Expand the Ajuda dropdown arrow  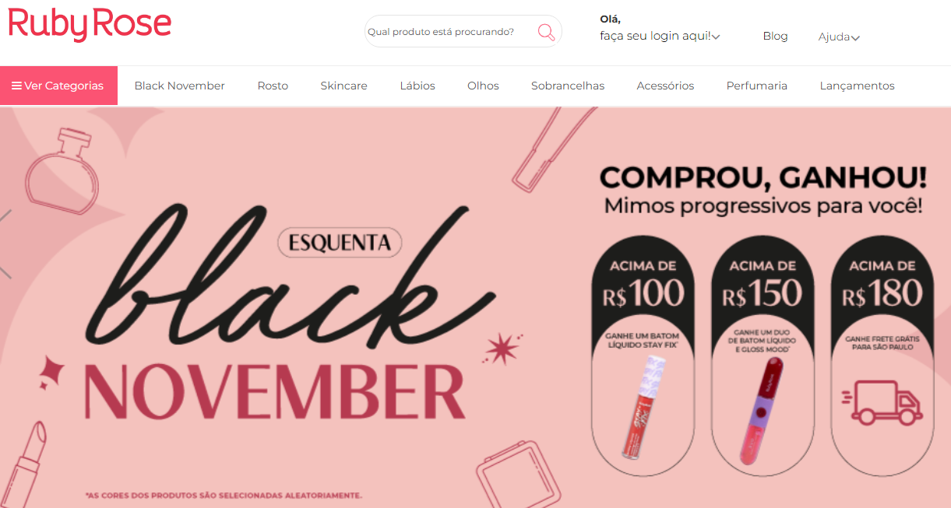(x=855, y=37)
